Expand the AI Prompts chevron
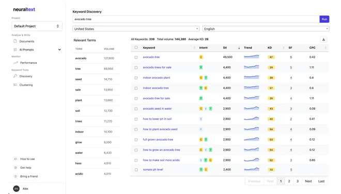The width and height of the screenshot is (341, 194). pyautogui.click(x=59, y=49)
